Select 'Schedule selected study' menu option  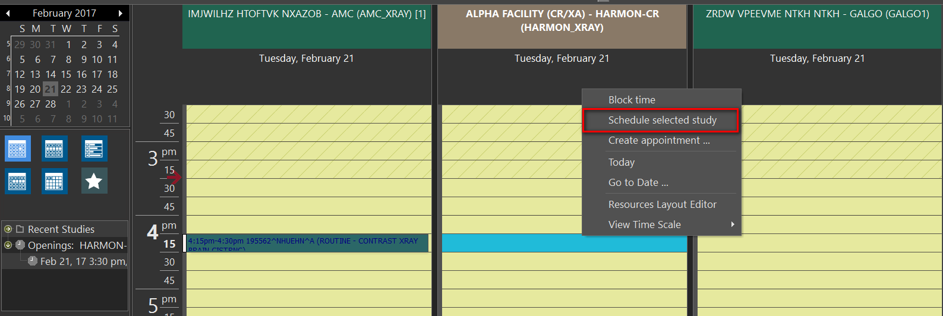(x=662, y=120)
